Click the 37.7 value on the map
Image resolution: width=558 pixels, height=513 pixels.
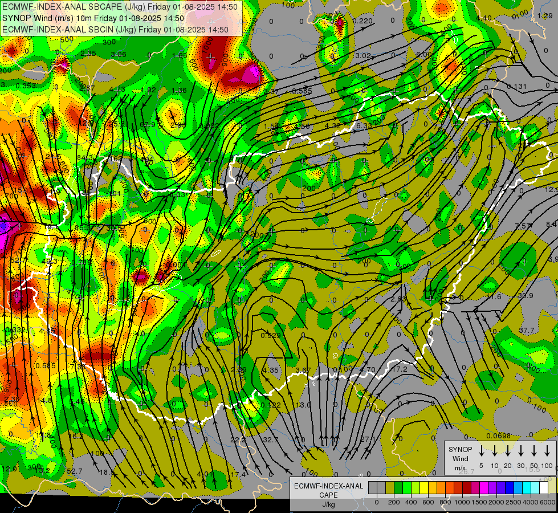(x=526, y=331)
